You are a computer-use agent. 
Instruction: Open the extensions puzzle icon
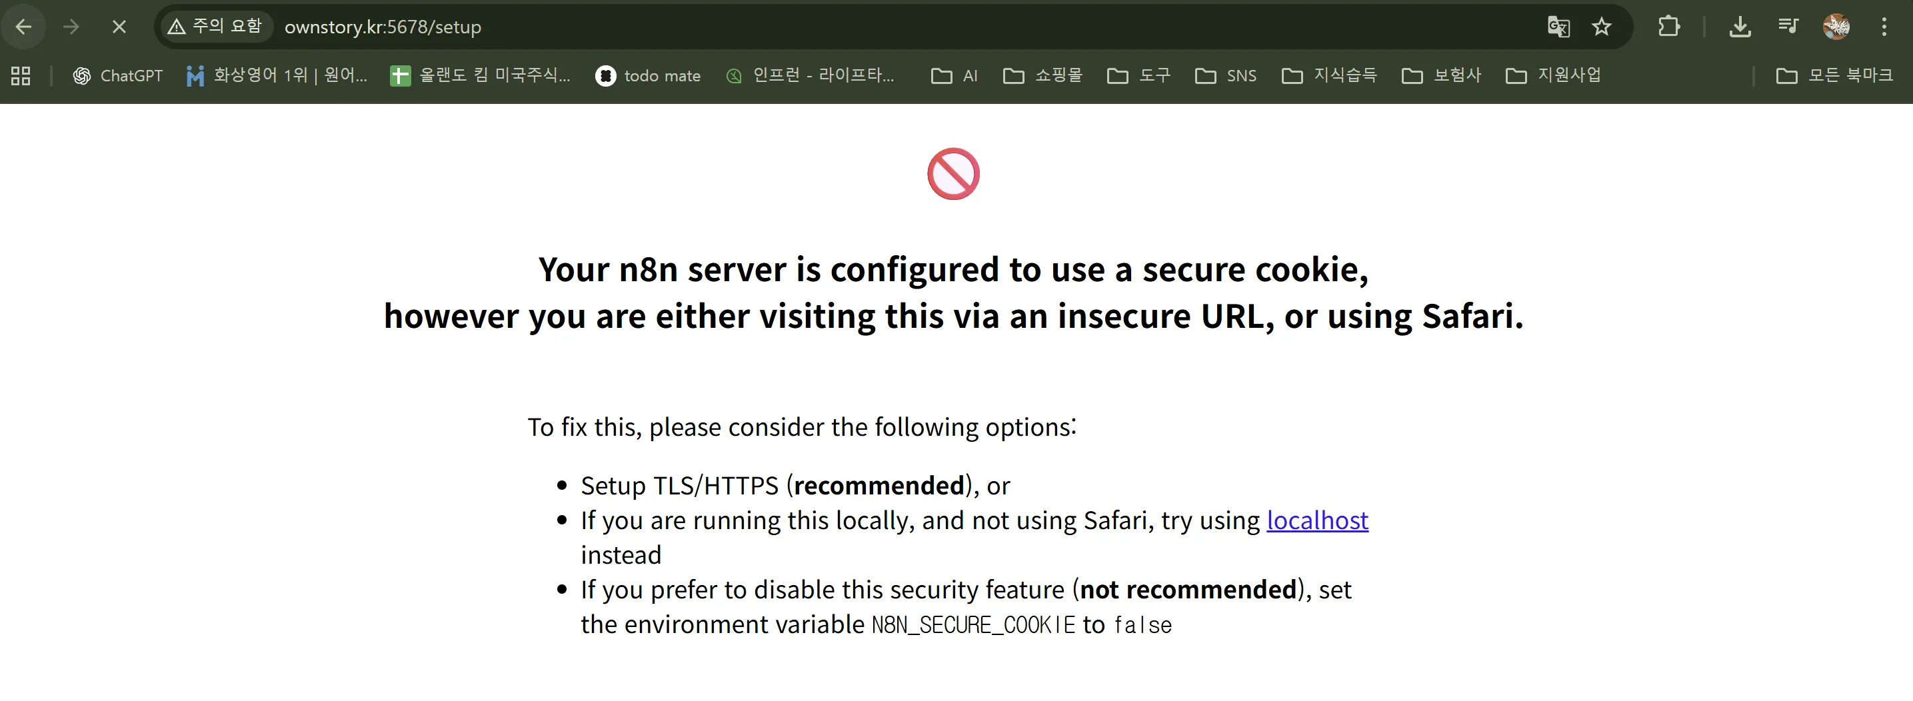1668,27
